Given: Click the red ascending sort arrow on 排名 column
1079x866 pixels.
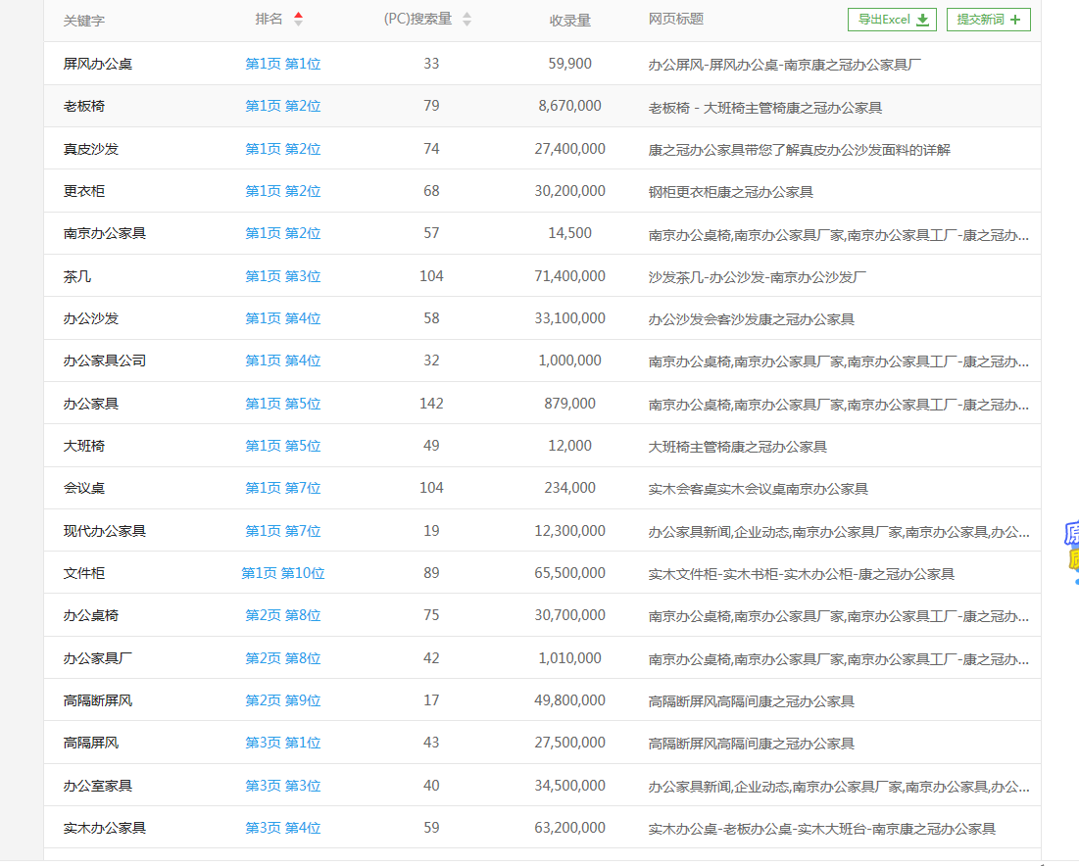Looking at the screenshot, I should click(x=299, y=14).
